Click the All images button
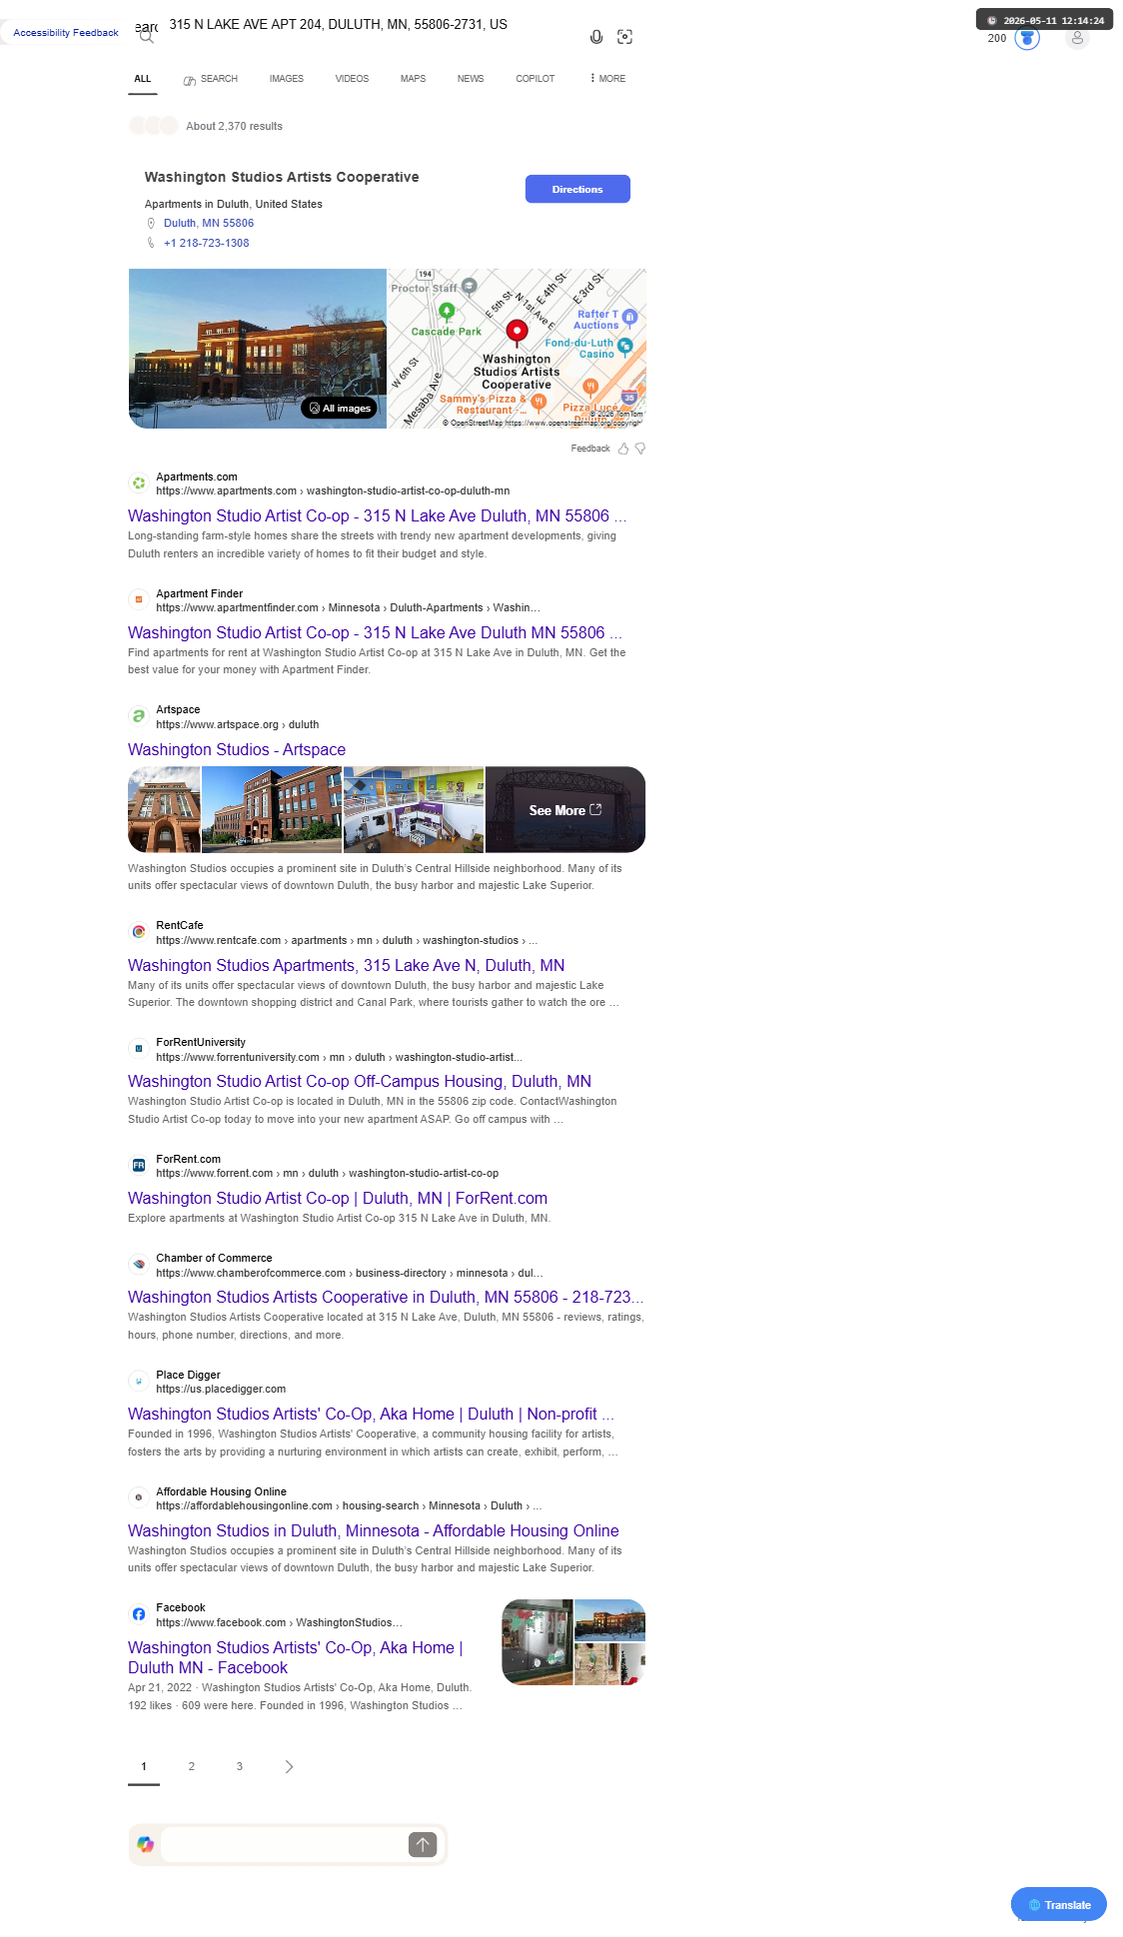Screen dimensions: 1123x1937 coord(340,408)
